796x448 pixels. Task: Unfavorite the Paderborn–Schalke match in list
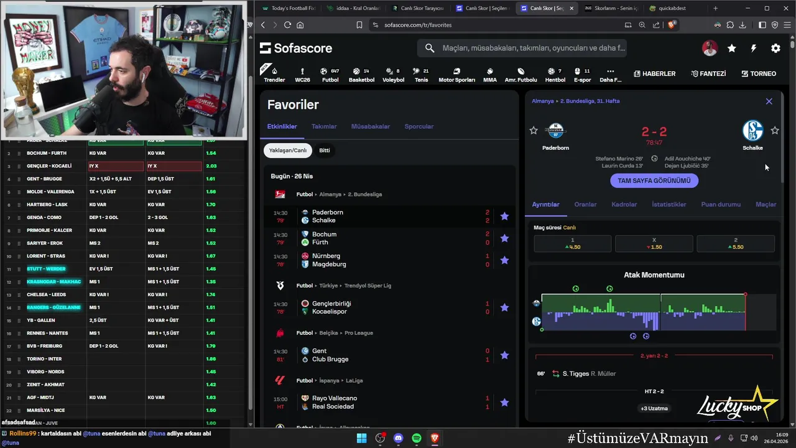[504, 217]
